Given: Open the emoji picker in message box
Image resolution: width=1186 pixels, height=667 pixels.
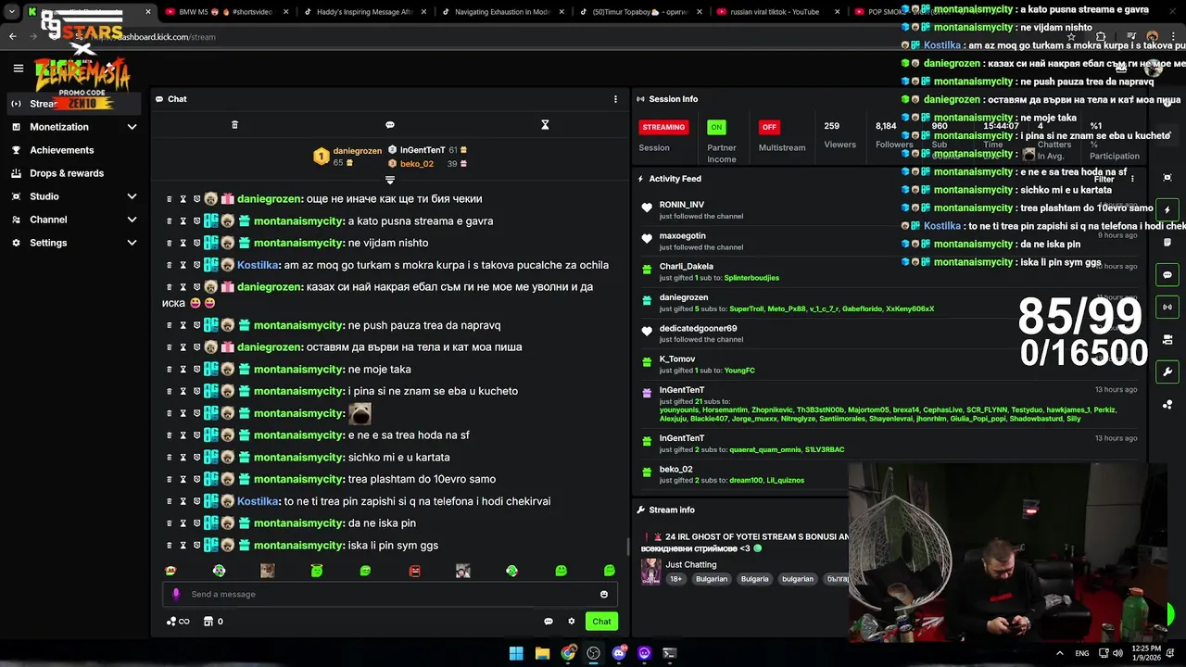Looking at the screenshot, I should (x=604, y=595).
